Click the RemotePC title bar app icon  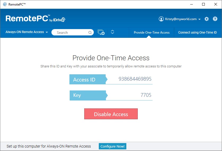[x=5, y=4]
